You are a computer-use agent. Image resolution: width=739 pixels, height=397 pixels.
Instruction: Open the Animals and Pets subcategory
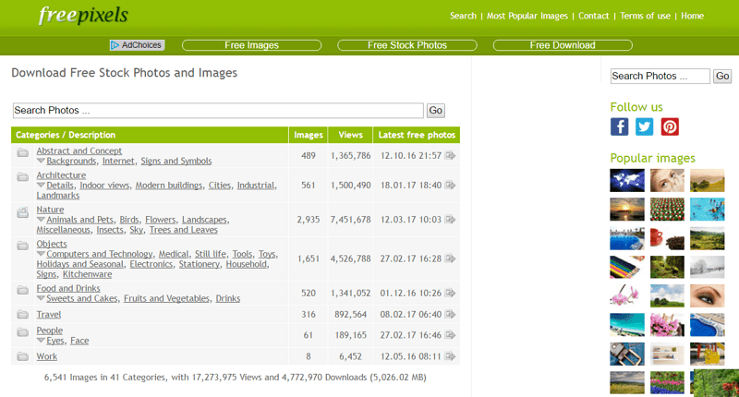click(x=79, y=220)
